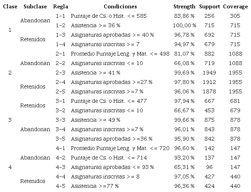Click condition 'Asistencia >= 49 %'

pos(95,120)
